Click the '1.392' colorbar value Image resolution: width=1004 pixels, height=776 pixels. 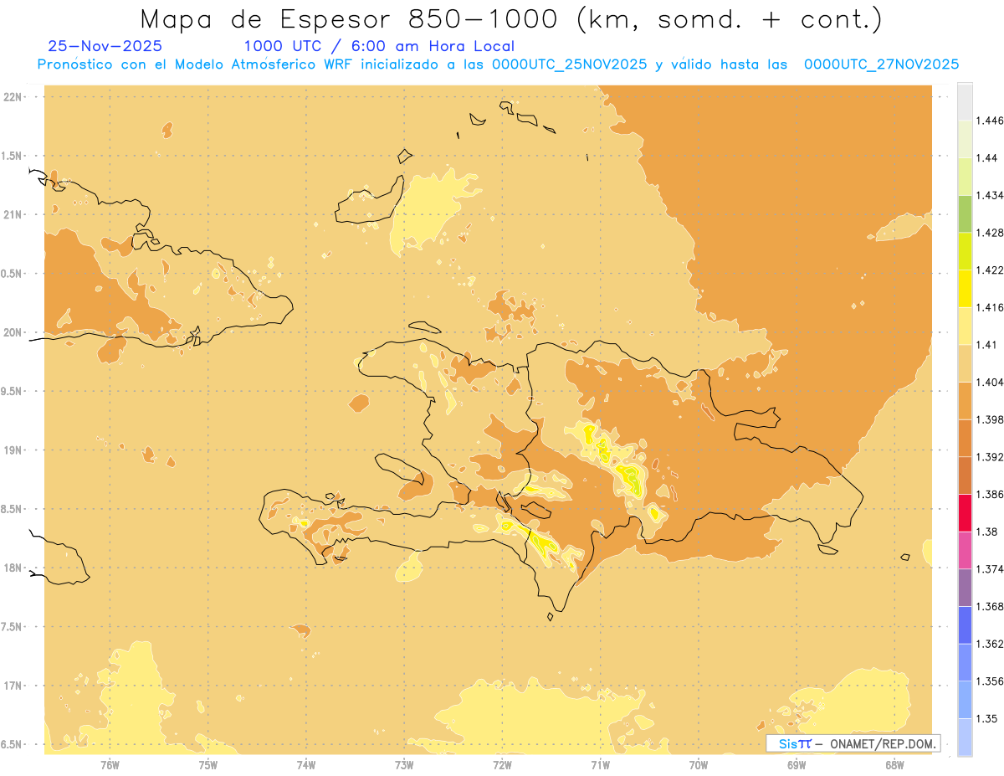990,457
